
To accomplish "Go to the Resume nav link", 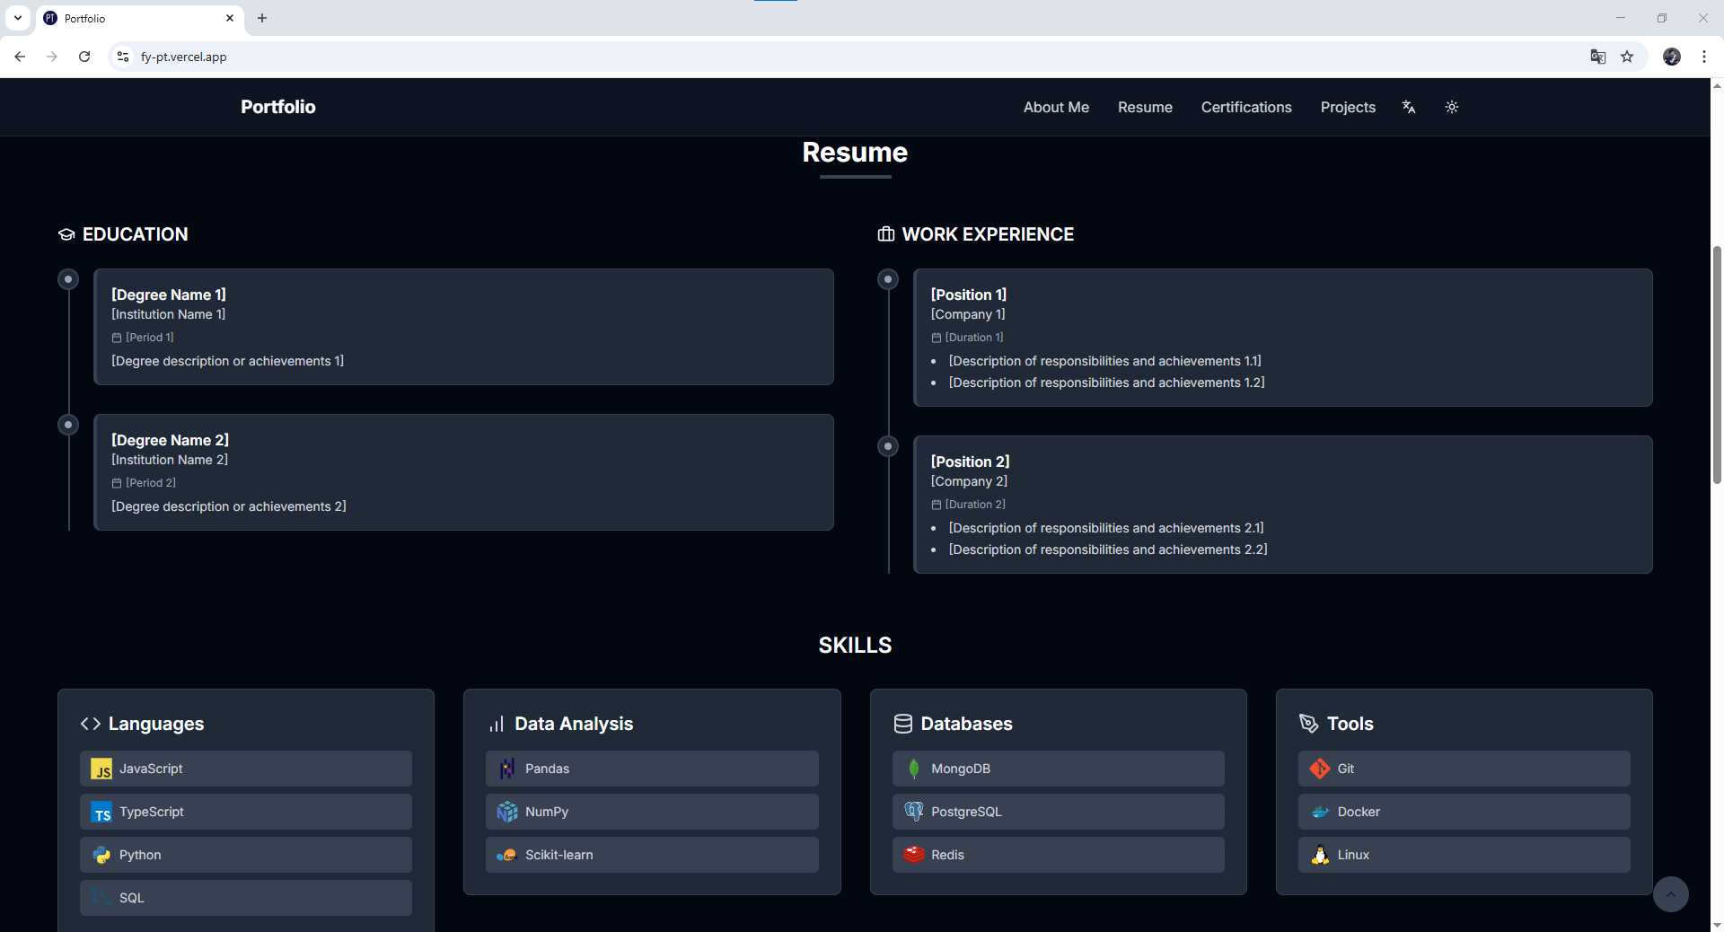I will [1145, 107].
